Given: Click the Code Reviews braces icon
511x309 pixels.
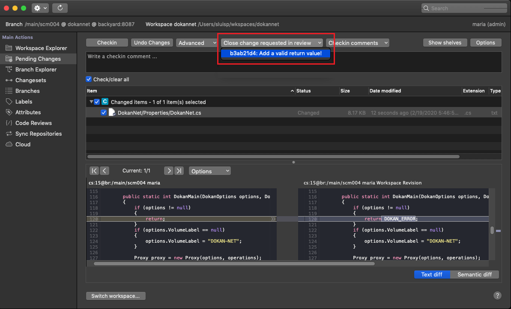Looking at the screenshot, I should coord(9,123).
